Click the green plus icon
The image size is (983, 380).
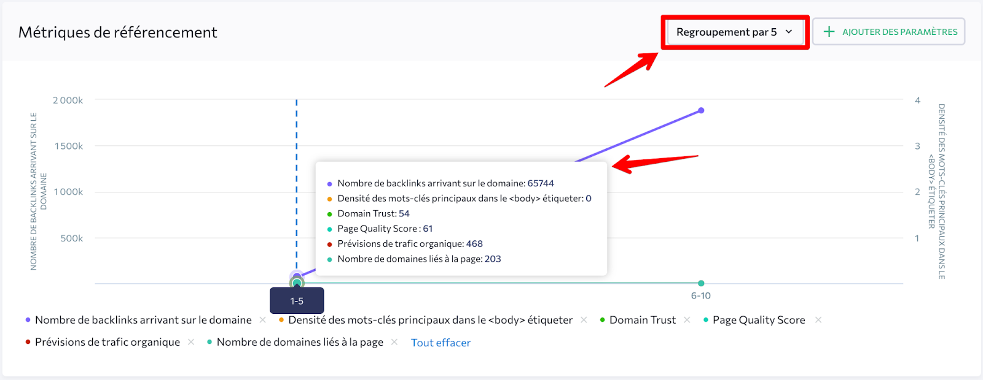[829, 32]
